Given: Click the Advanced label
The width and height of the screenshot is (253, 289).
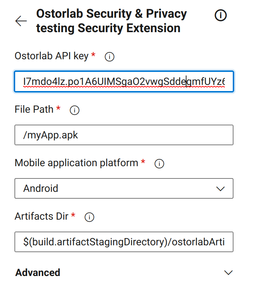Looking at the screenshot, I should tap(37, 273).
